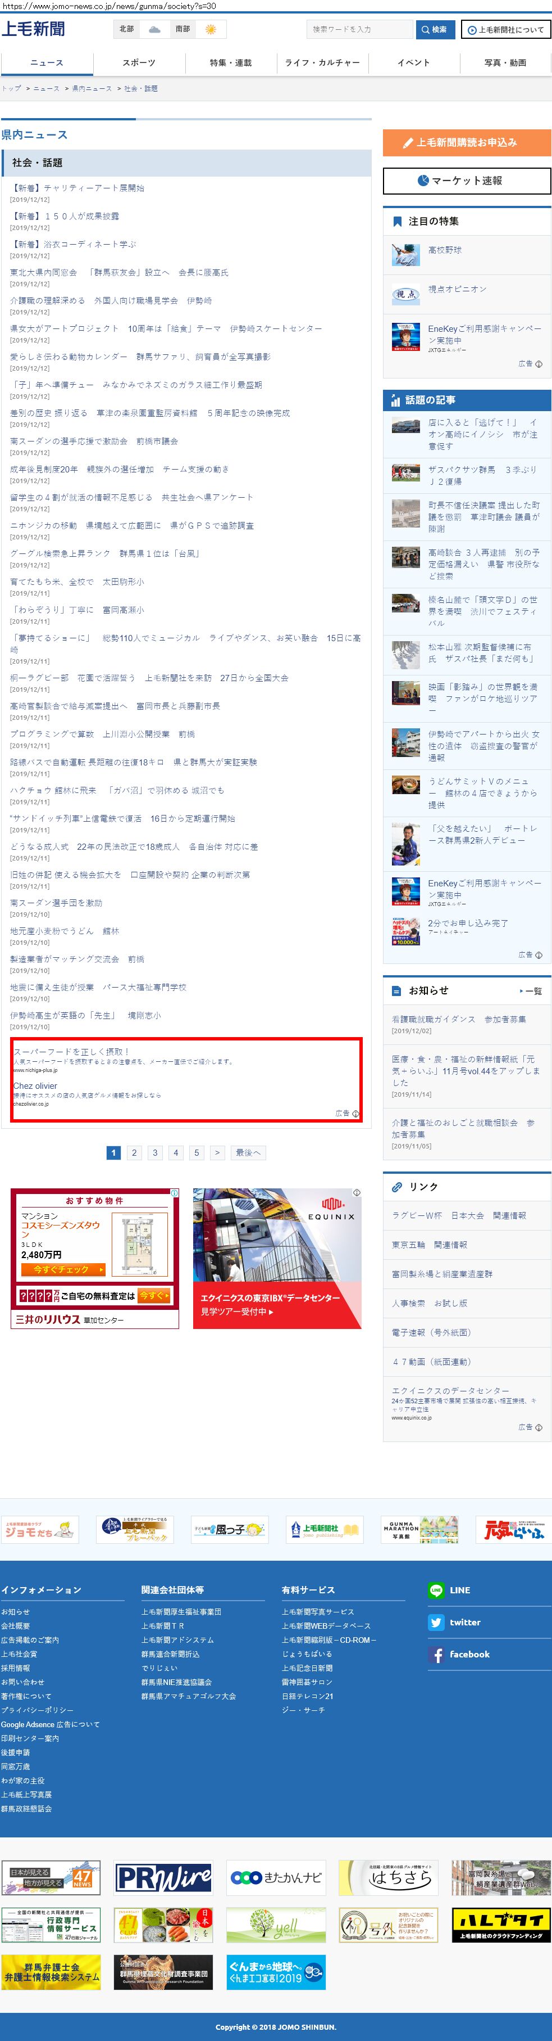Open the Twitter icon link
Viewport: 552px width, 2041px height.
click(436, 1622)
